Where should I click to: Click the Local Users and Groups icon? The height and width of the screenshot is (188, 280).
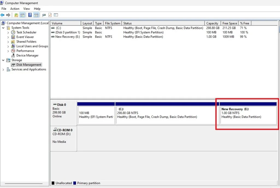pos(13,46)
